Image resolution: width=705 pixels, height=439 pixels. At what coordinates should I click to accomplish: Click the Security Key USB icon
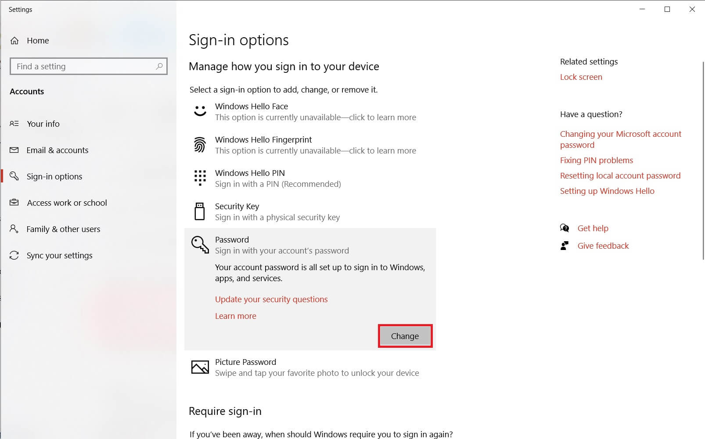tap(200, 211)
